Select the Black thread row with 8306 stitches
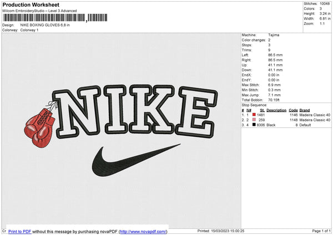Viewport: 333px width, 235px height. click(261, 125)
